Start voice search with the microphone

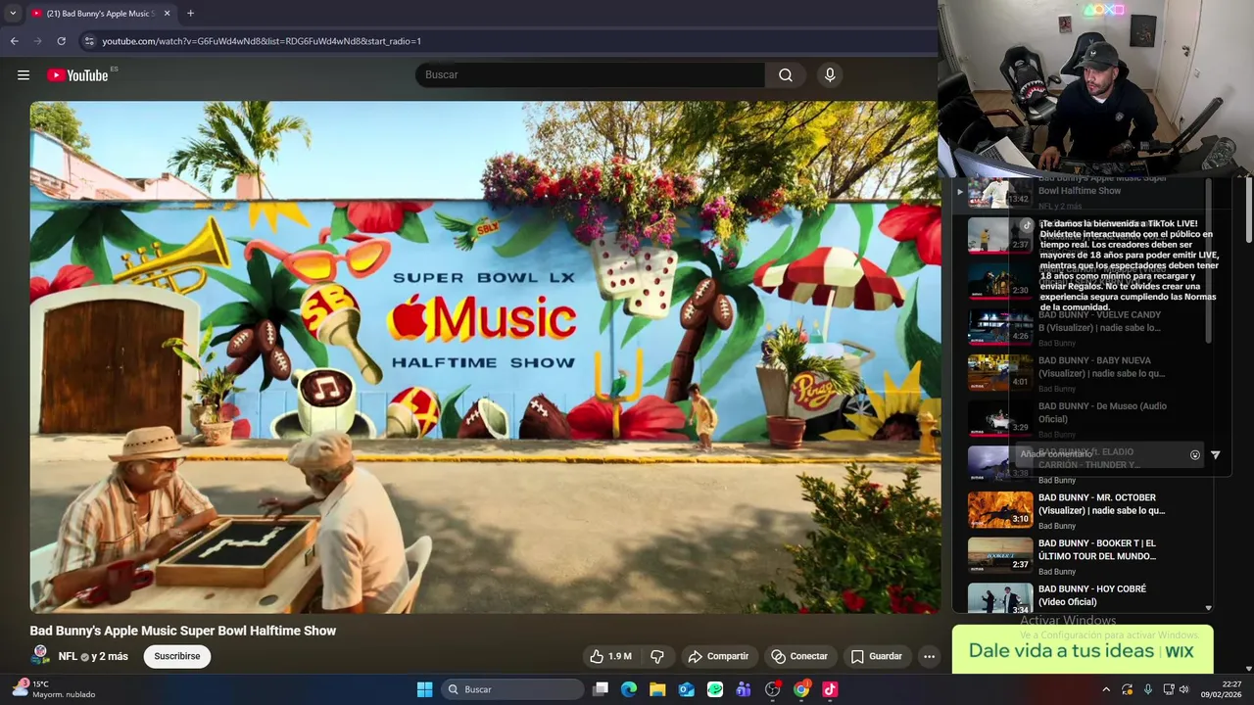(x=830, y=75)
